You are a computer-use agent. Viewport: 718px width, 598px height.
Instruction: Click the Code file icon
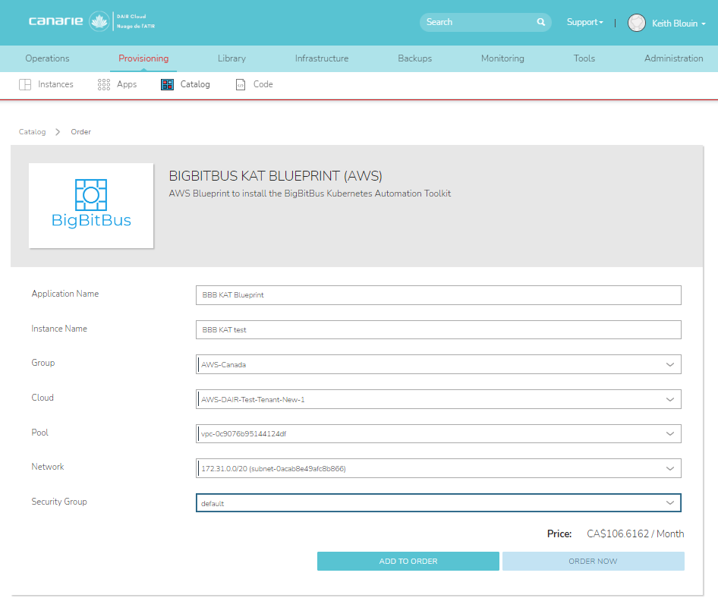[x=241, y=85]
